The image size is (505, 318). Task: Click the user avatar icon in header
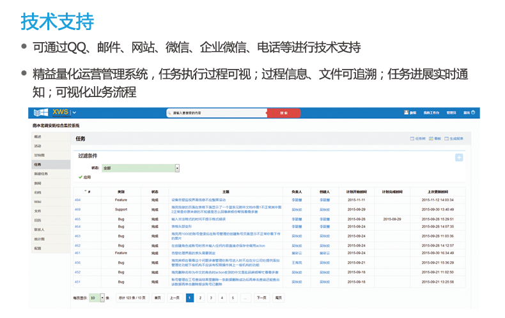[407, 112]
